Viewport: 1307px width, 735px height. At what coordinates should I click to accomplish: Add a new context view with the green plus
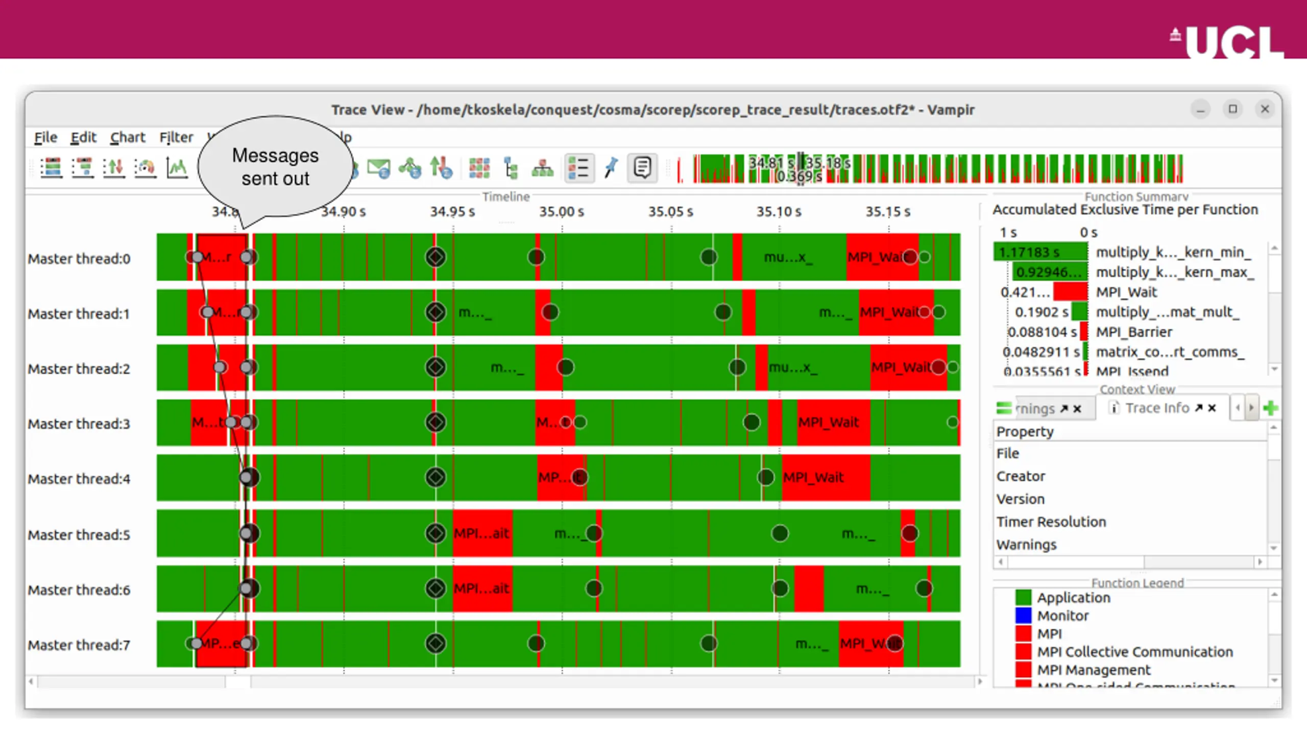(x=1270, y=408)
